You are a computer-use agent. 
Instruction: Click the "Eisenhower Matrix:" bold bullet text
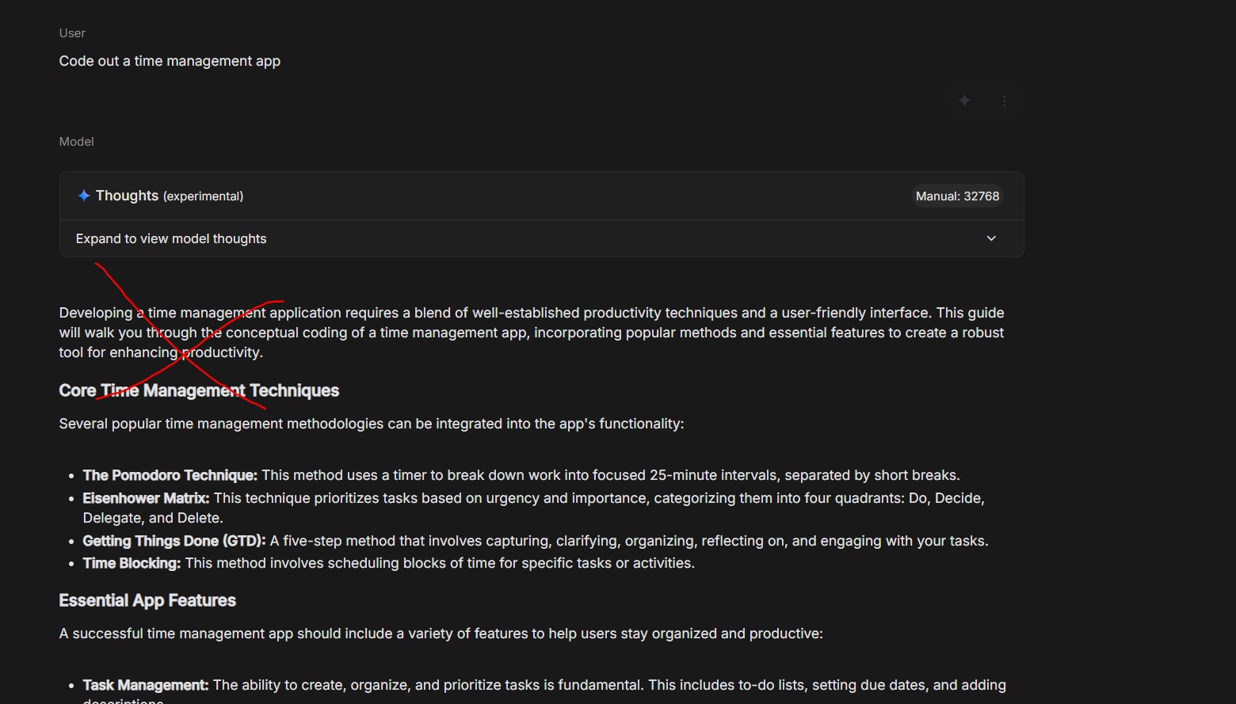pos(146,498)
